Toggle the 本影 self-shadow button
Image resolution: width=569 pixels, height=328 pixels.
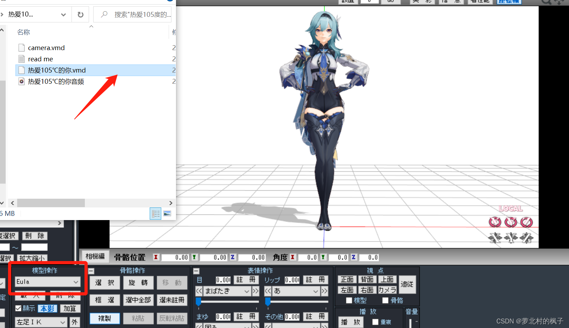click(48, 308)
